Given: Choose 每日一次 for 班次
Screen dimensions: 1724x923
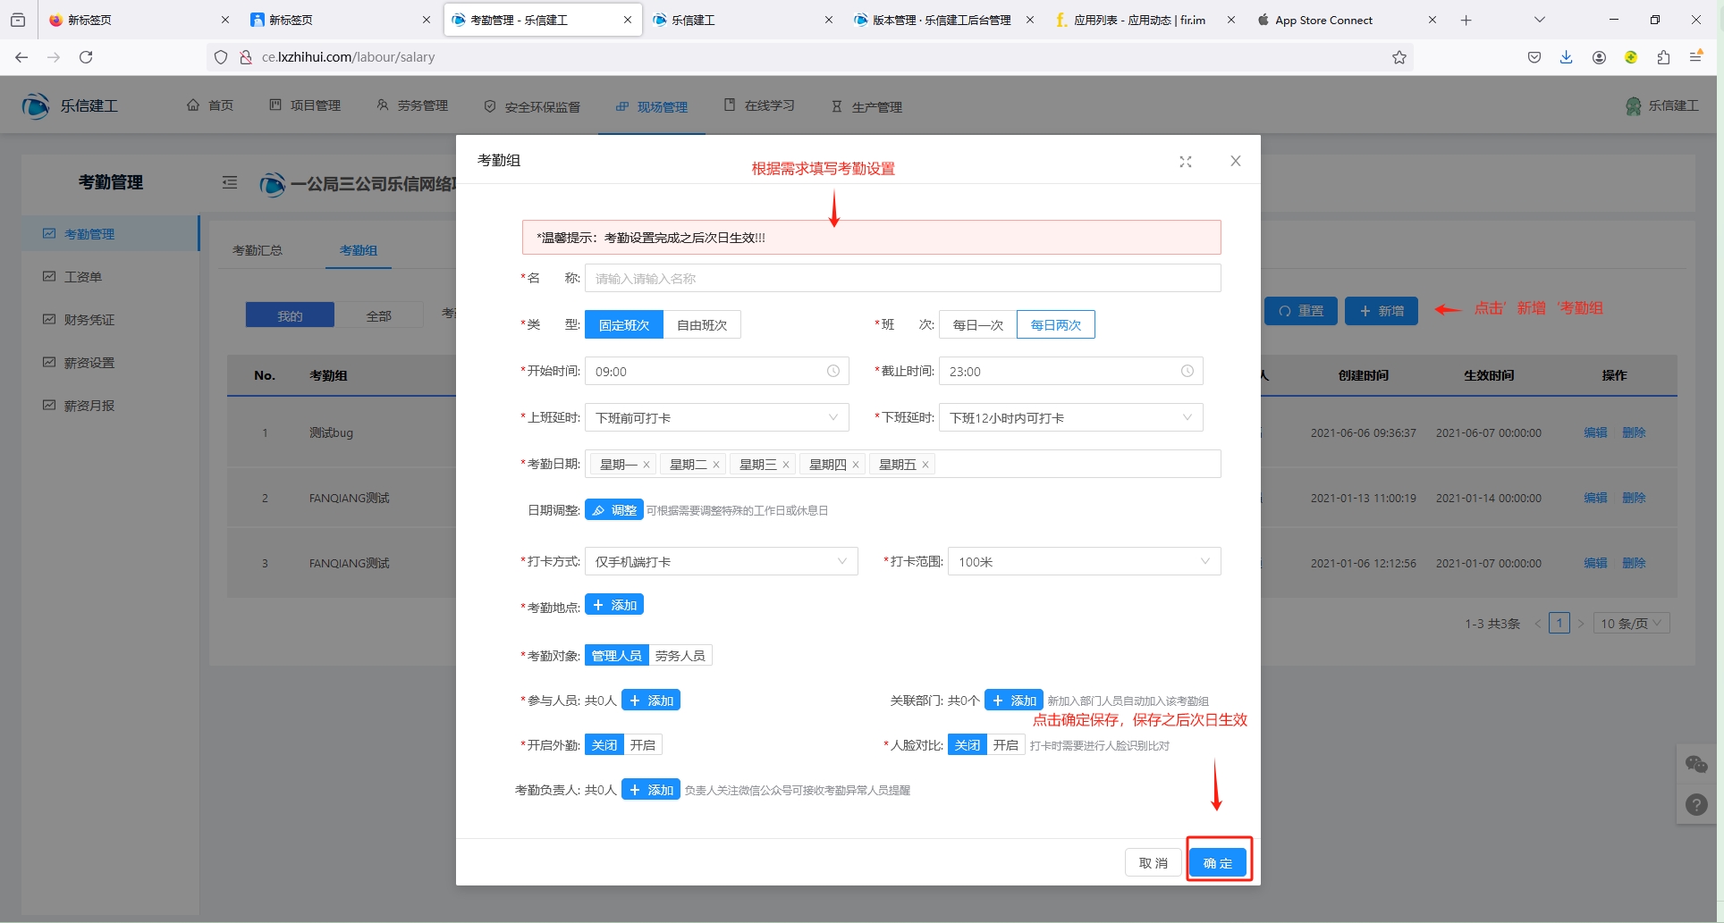Looking at the screenshot, I should (x=977, y=324).
